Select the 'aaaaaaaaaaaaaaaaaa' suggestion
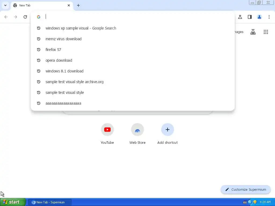275x206 pixels. click(133, 103)
